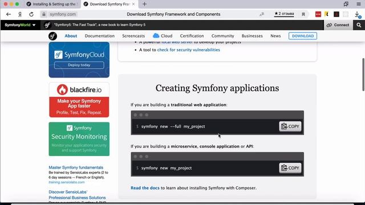Screen dimensions: 365x205
Task: Follow the check for security vulnerabilities link
Action: pos(189,50)
